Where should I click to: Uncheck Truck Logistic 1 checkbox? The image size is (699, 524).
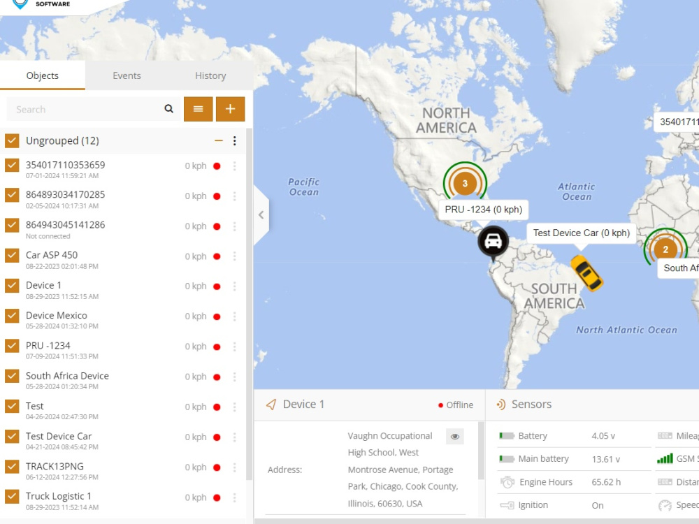tap(12, 496)
